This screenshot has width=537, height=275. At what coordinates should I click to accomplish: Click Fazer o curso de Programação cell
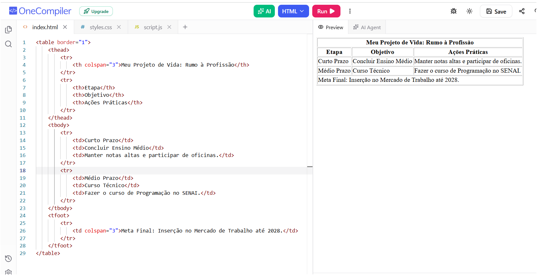[x=467, y=71]
